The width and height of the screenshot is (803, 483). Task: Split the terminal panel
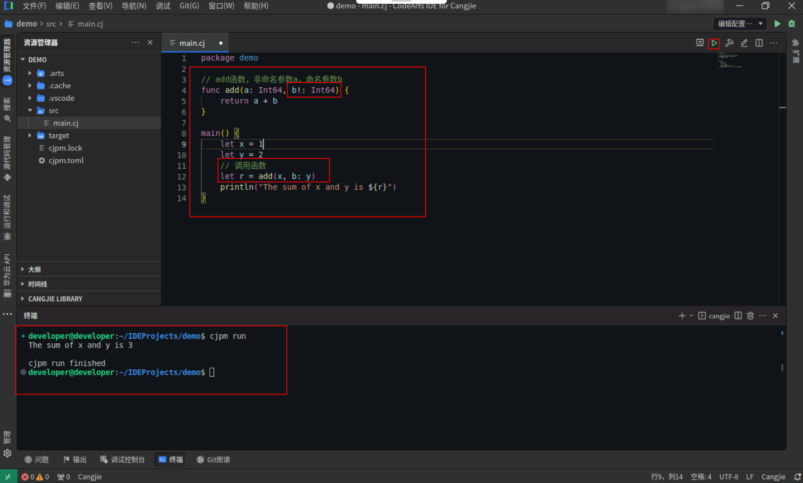point(738,316)
